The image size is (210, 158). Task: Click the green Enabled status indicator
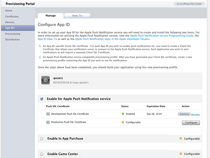coord(123,114)
